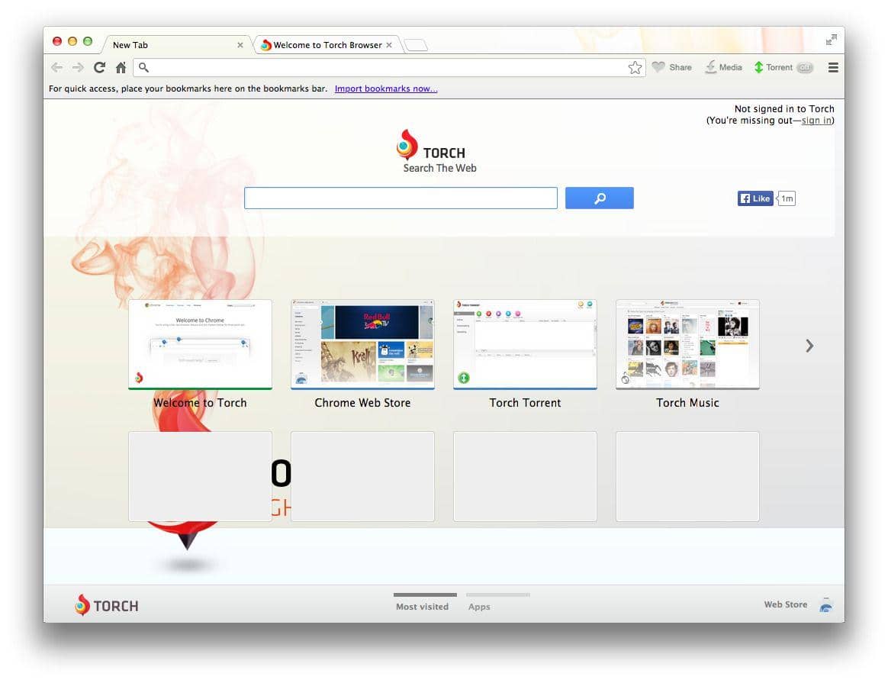
Task: Open the Torrent manager icon
Action: point(758,67)
